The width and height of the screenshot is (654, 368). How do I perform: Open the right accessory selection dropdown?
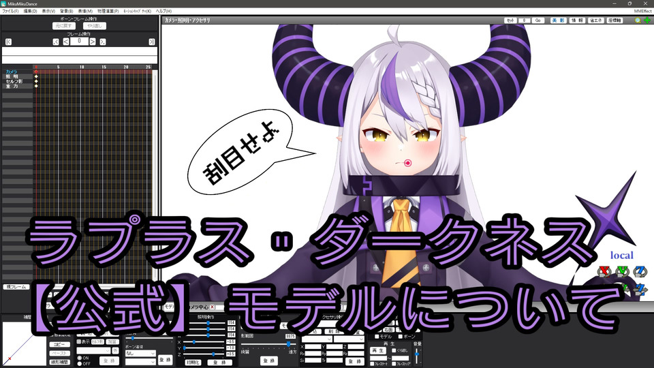coord(349,339)
